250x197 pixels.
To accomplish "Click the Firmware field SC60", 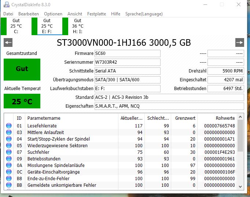I will 128,53.
